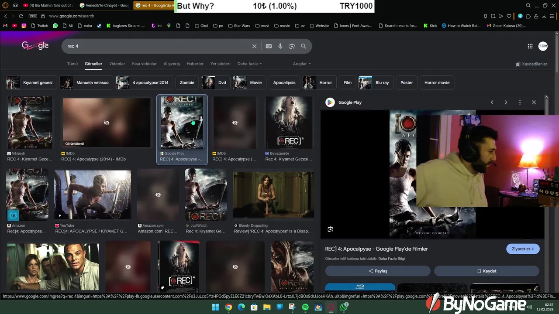Viewport: 559px width, 314px height.
Task: Click the Google logo
Action: point(35,46)
